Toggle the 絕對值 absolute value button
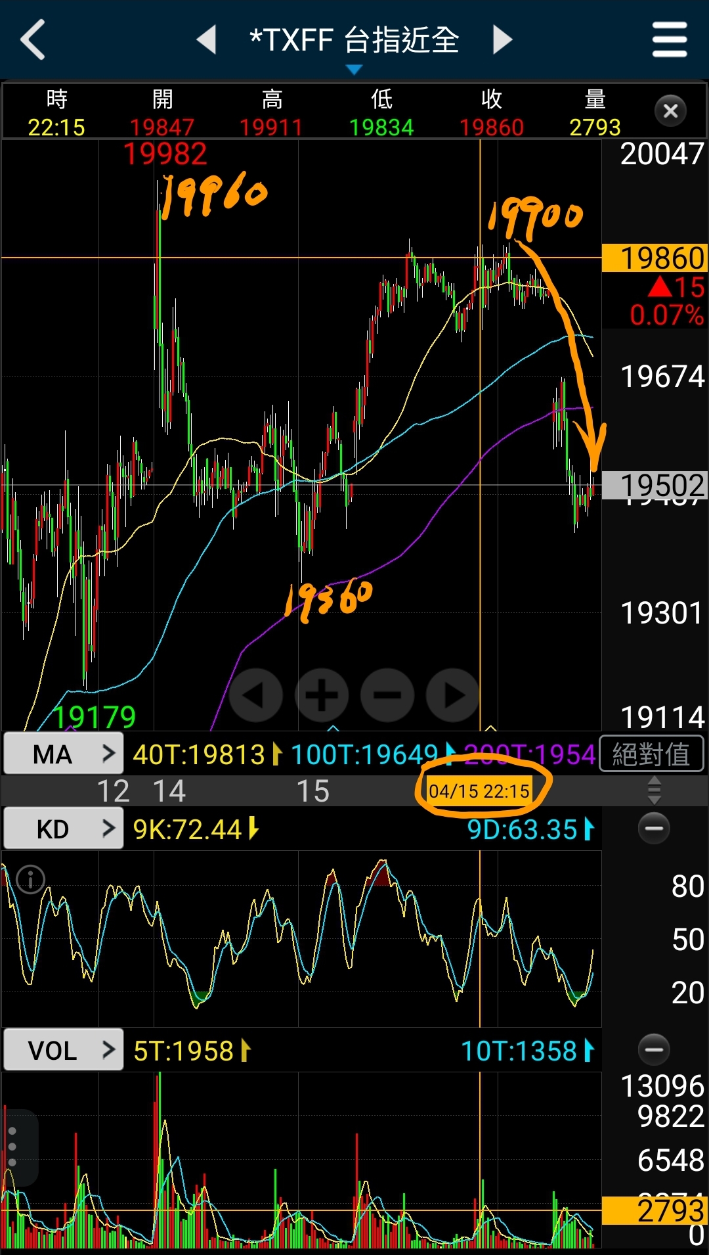709x1255 pixels. tap(651, 754)
